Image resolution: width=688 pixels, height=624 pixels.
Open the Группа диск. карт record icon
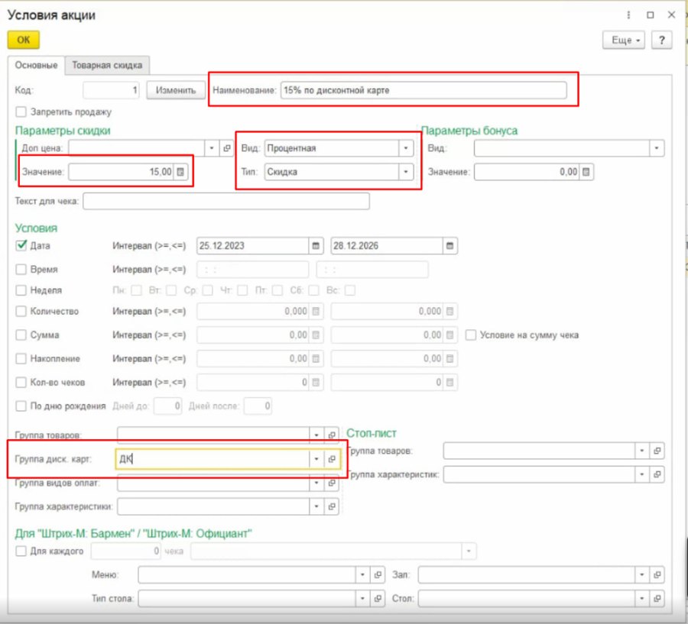pyautogui.click(x=332, y=459)
